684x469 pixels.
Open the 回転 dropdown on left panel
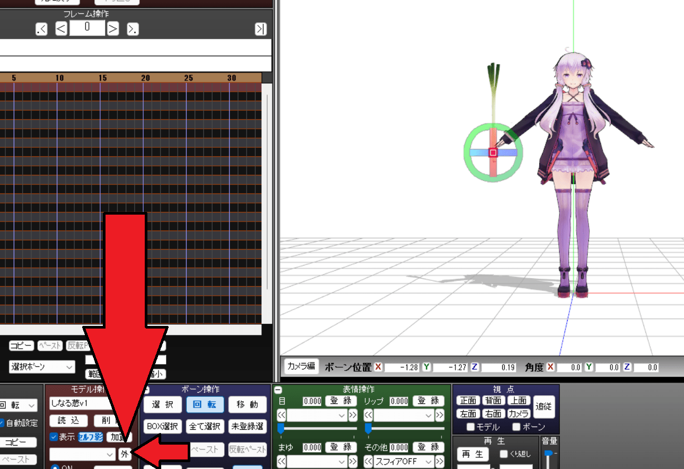coord(17,405)
